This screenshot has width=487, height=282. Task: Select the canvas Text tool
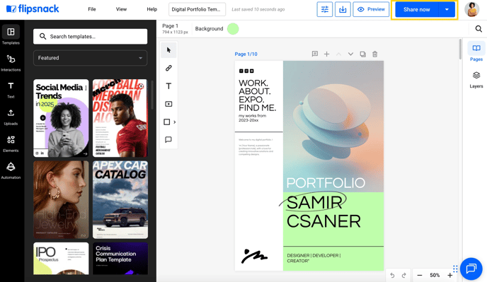pyautogui.click(x=168, y=86)
